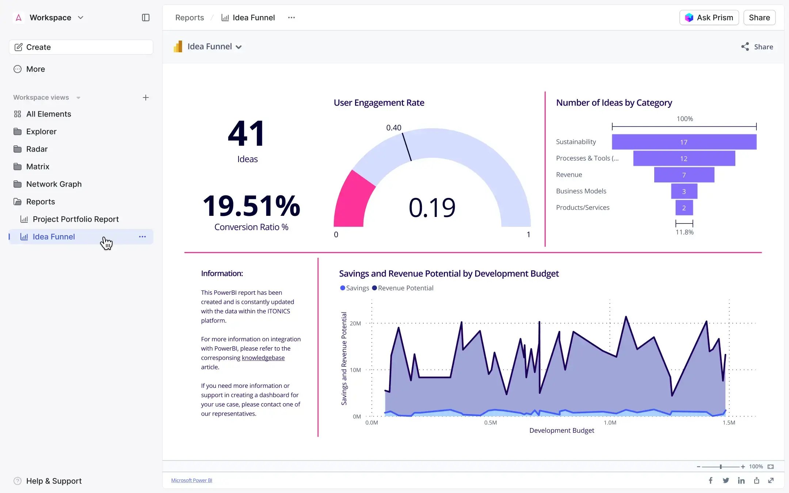The height and width of the screenshot is (493, 789).
Task: Click the Workspace logo icon
Action: (19, 18)
